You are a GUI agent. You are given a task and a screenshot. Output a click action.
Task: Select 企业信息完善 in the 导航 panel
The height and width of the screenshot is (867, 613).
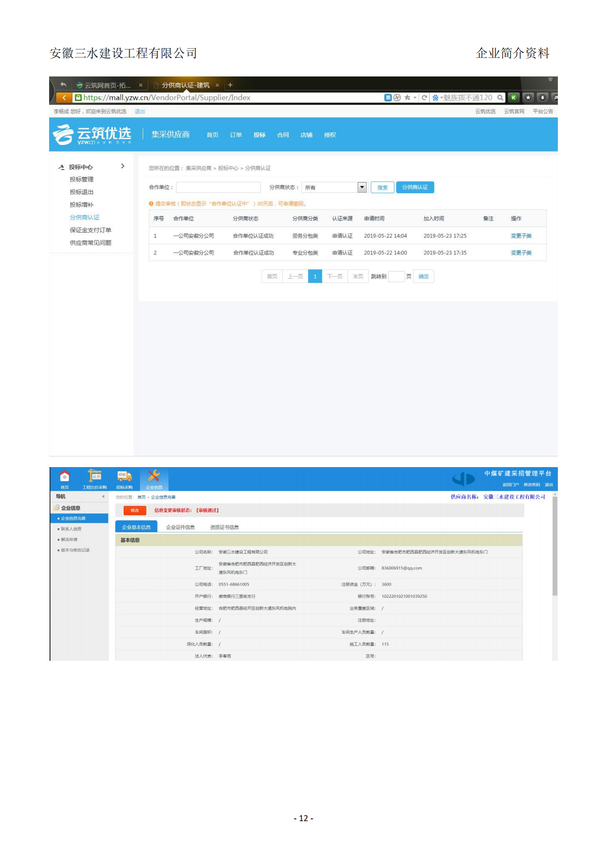coord(79,519)
